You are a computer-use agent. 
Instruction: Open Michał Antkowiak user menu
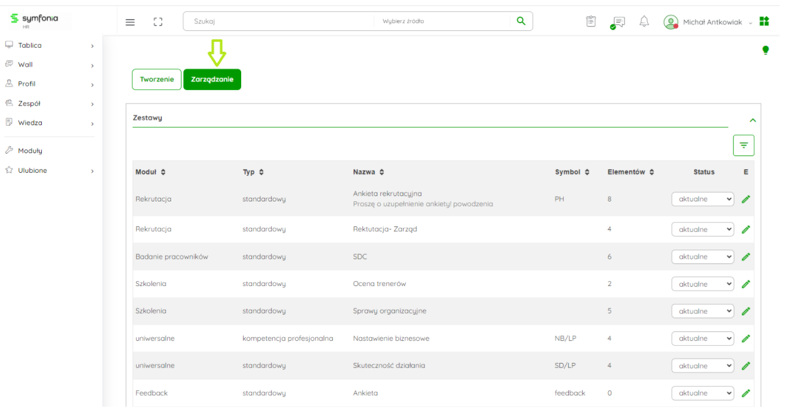pyautogui.click(x=712, y=22)
